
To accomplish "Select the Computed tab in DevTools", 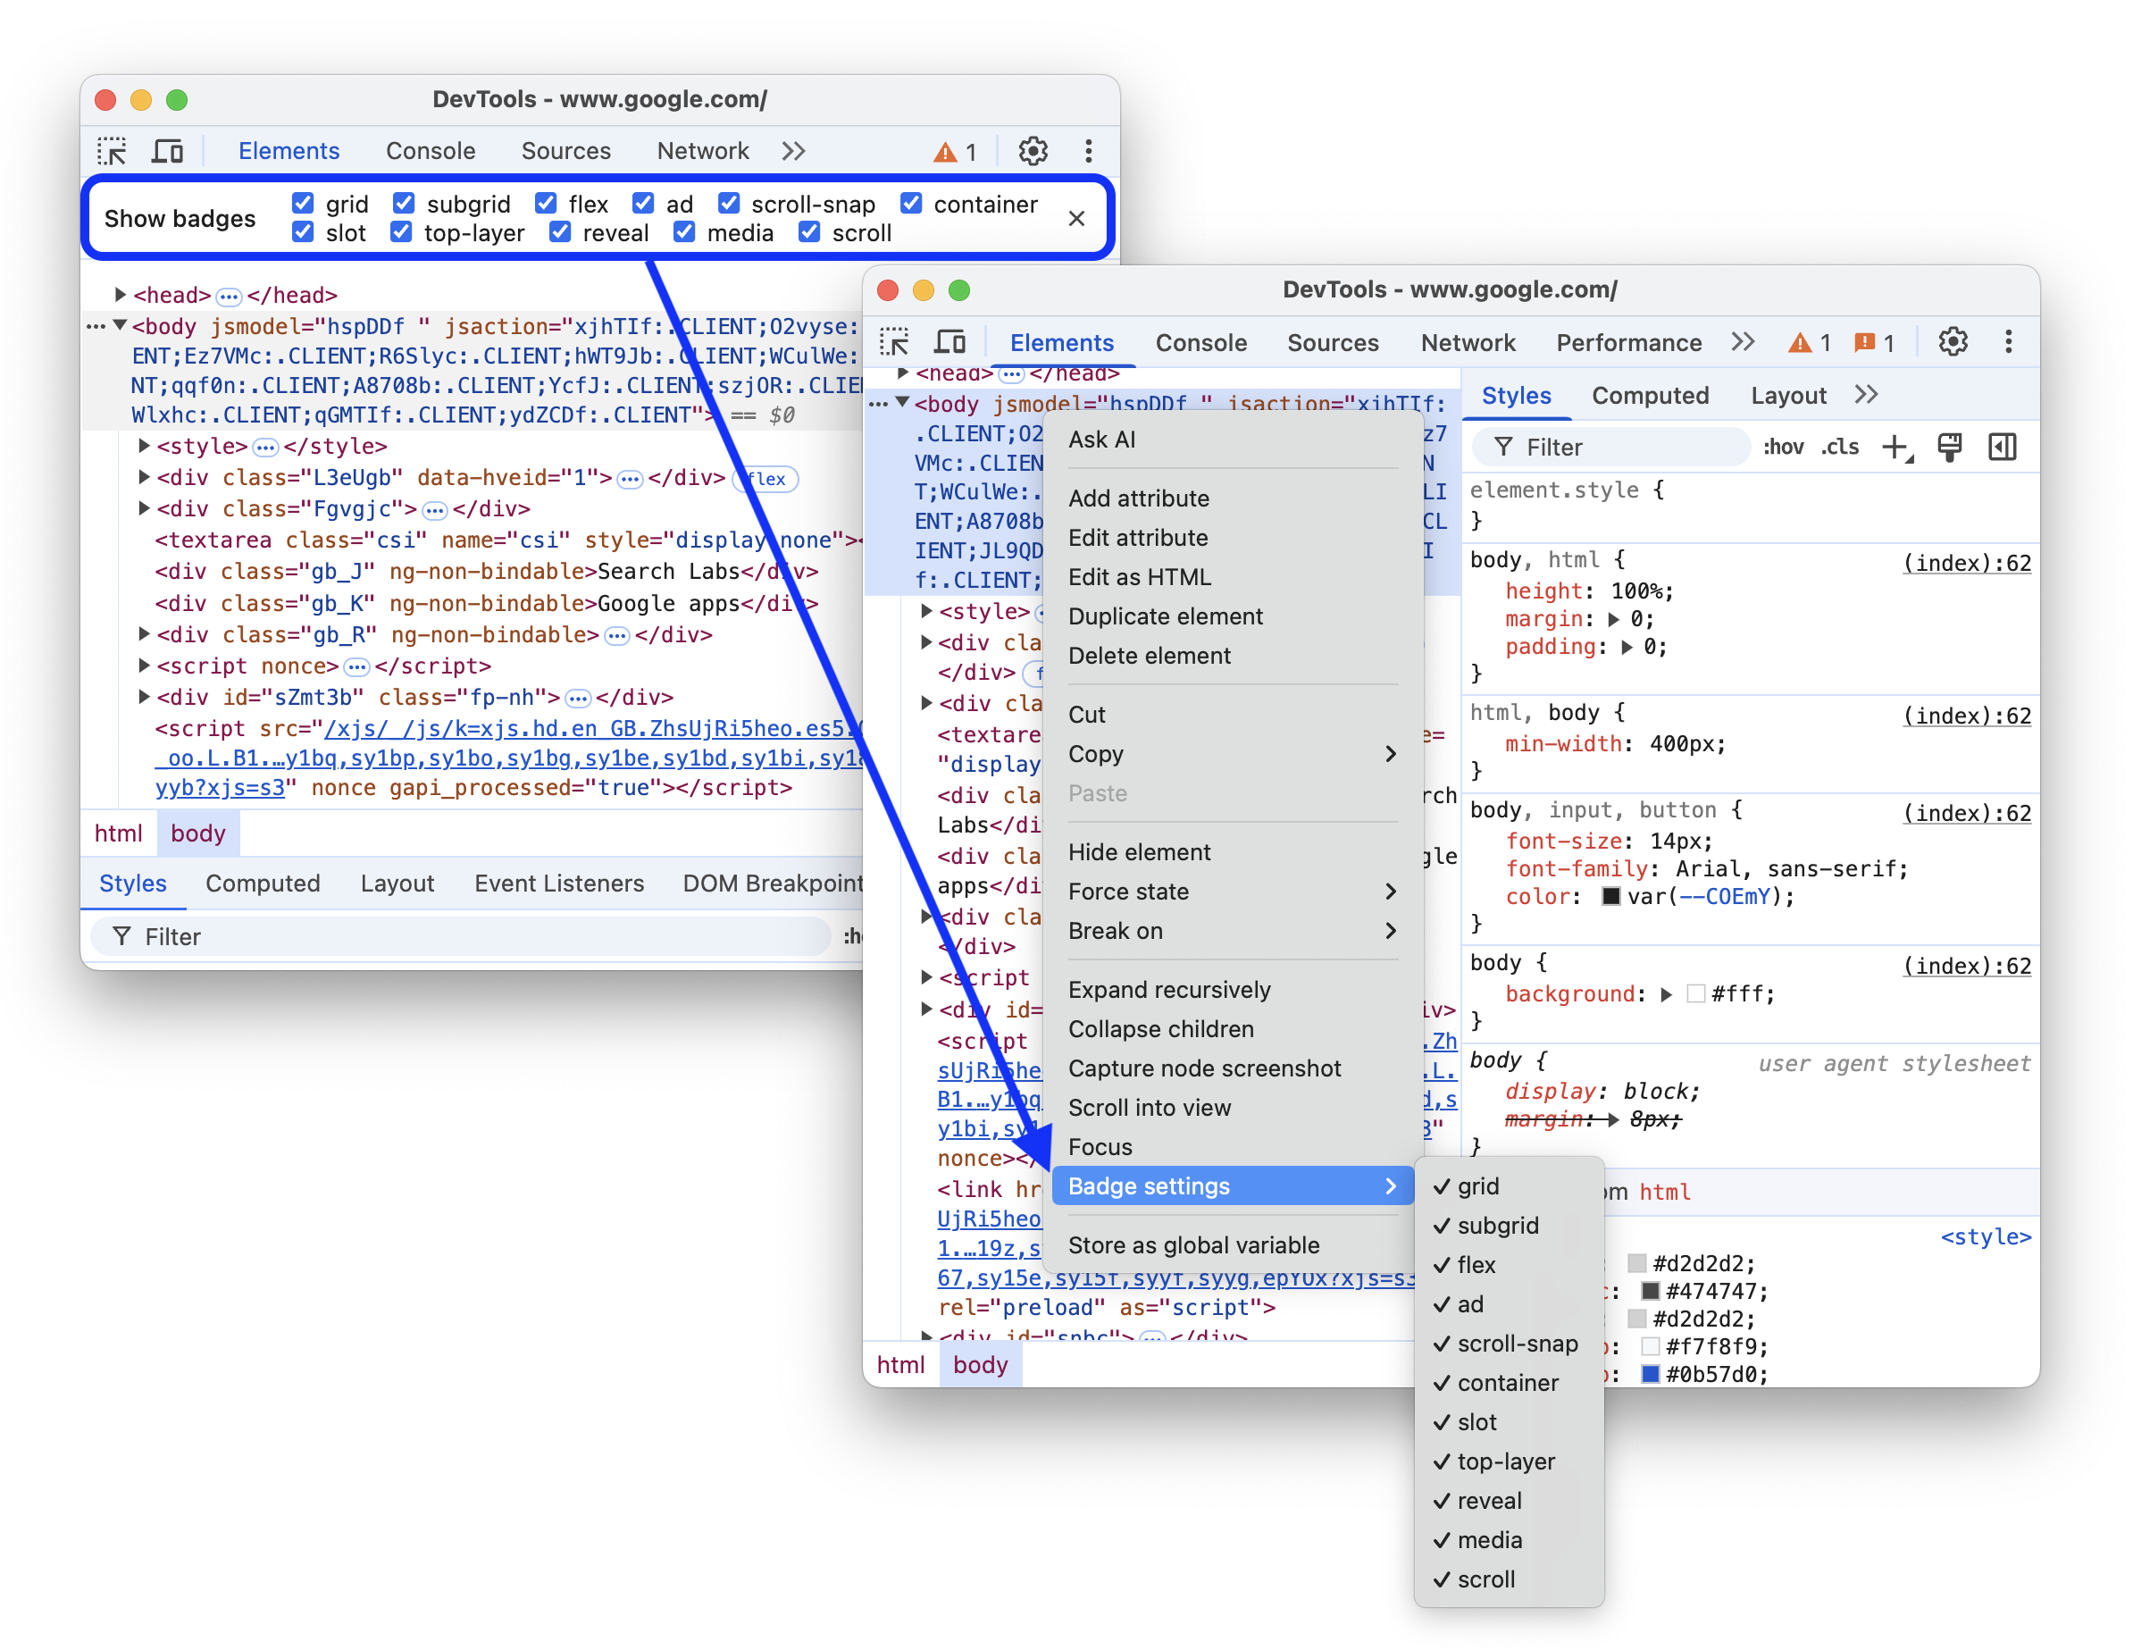I will pos(1648,395).
